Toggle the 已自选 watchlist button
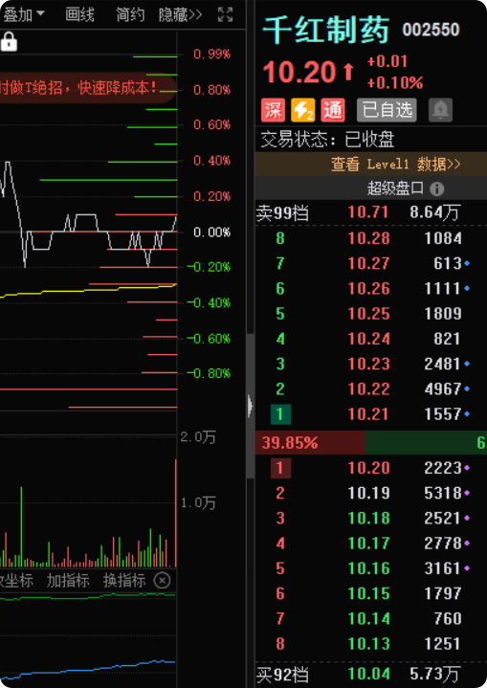Viewport: 487px width, 688px height. (387, 110)
